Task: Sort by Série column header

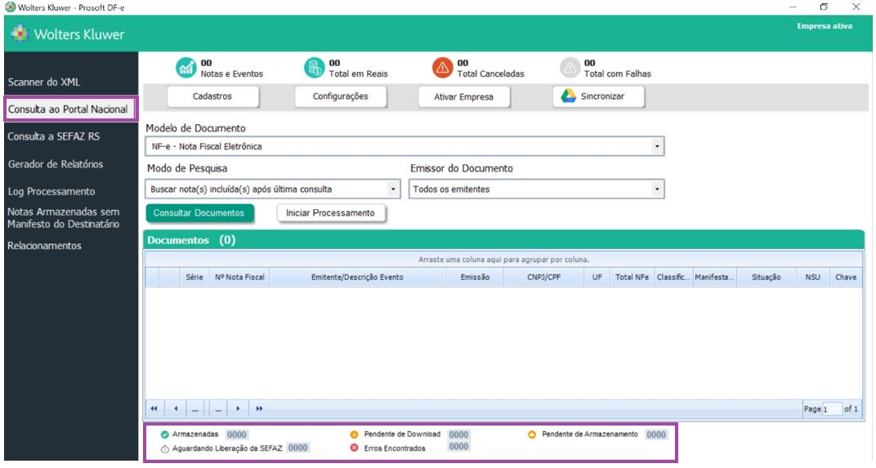Action: click(x=194, y=277)
